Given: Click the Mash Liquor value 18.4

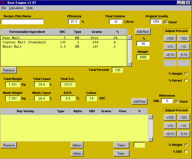Looking at the screenshot, I should pos(42,98).
